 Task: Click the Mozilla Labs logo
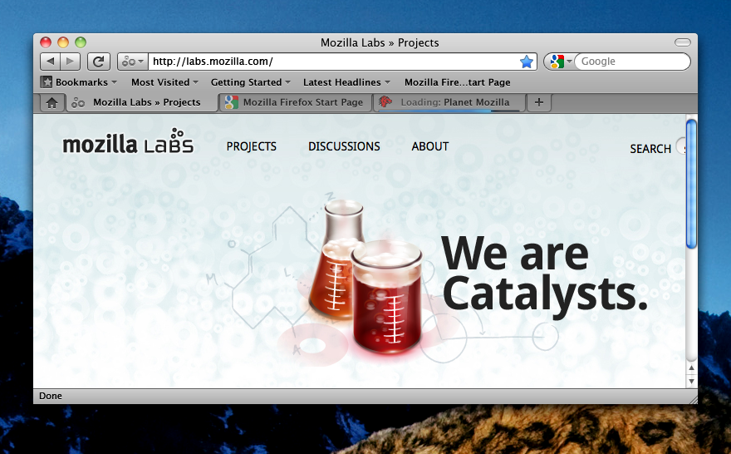pos(128,143)
